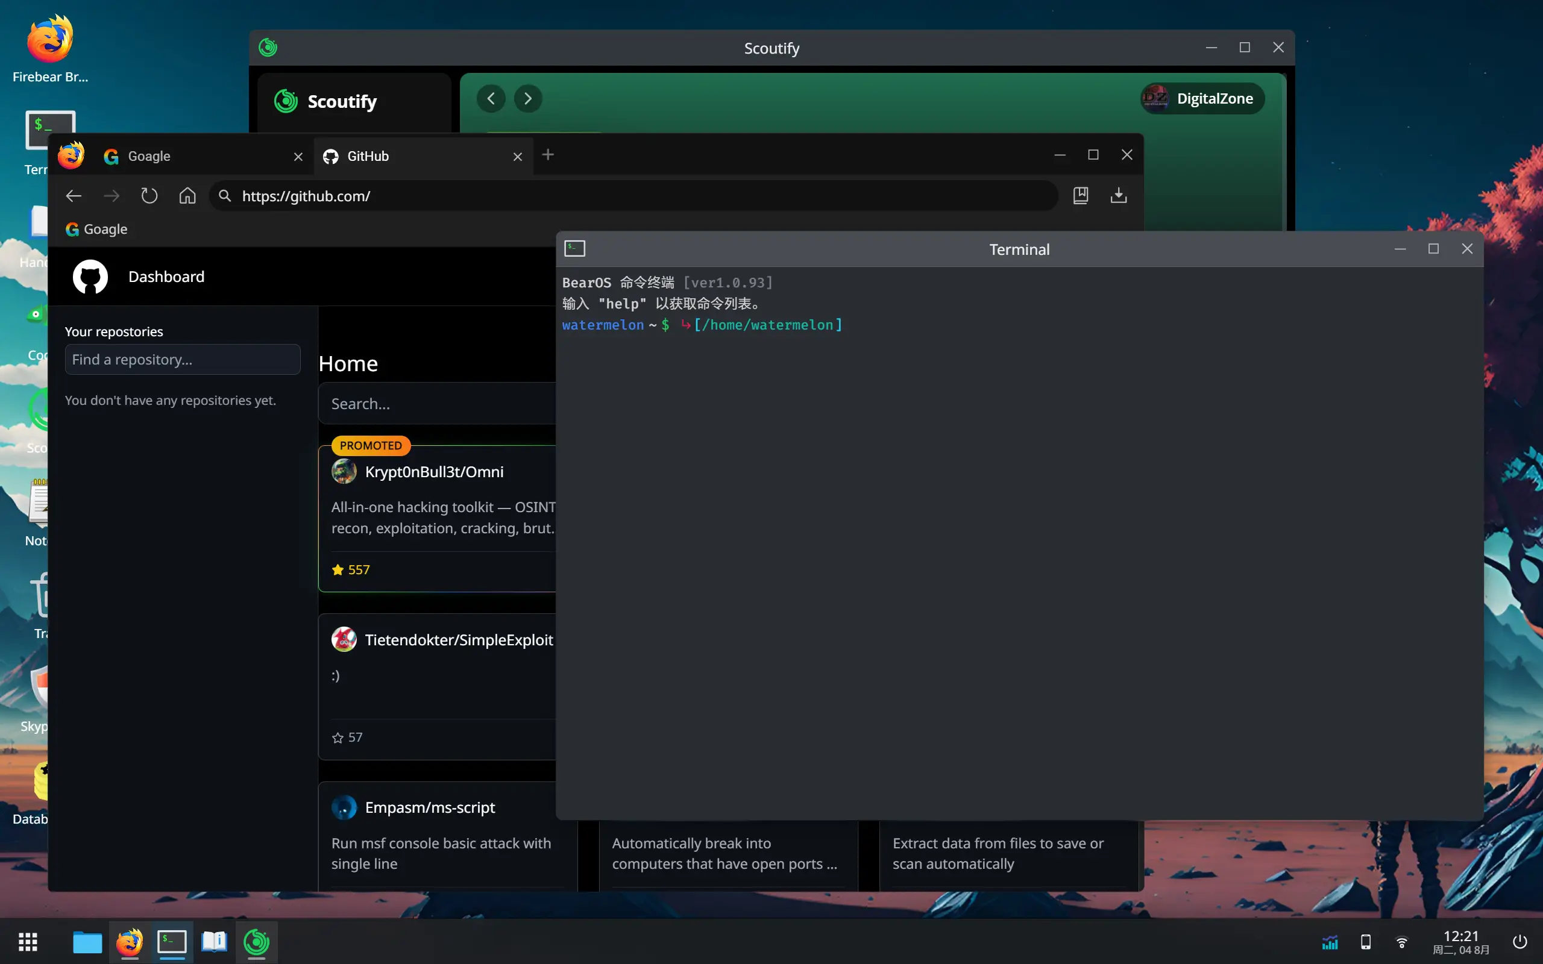Open the browser bookmarks icon

click(1081, 195)
